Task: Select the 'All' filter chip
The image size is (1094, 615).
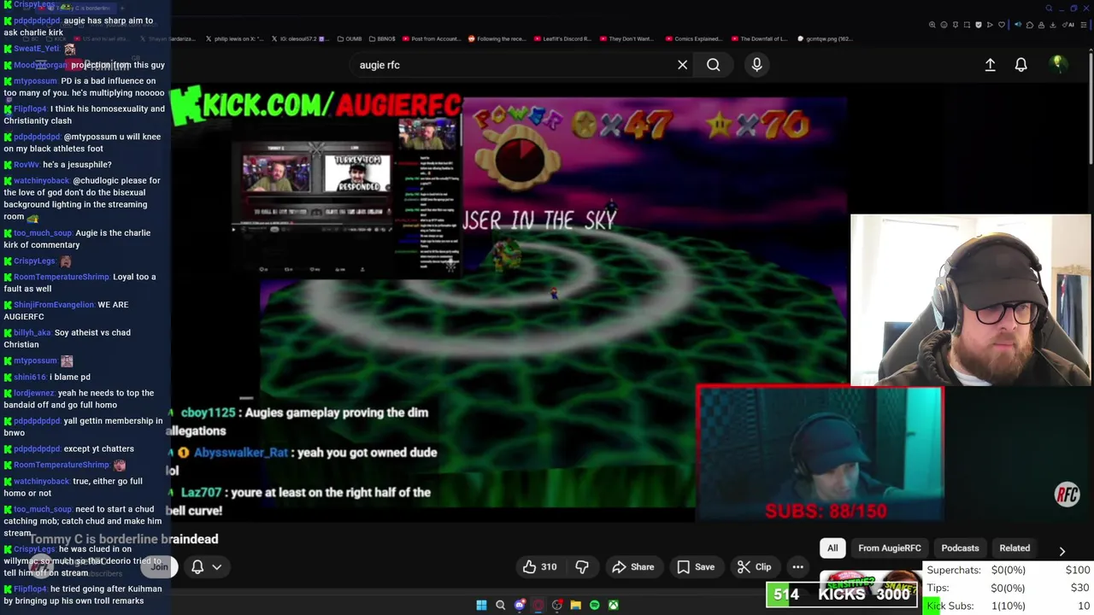Action: (832, 548)
